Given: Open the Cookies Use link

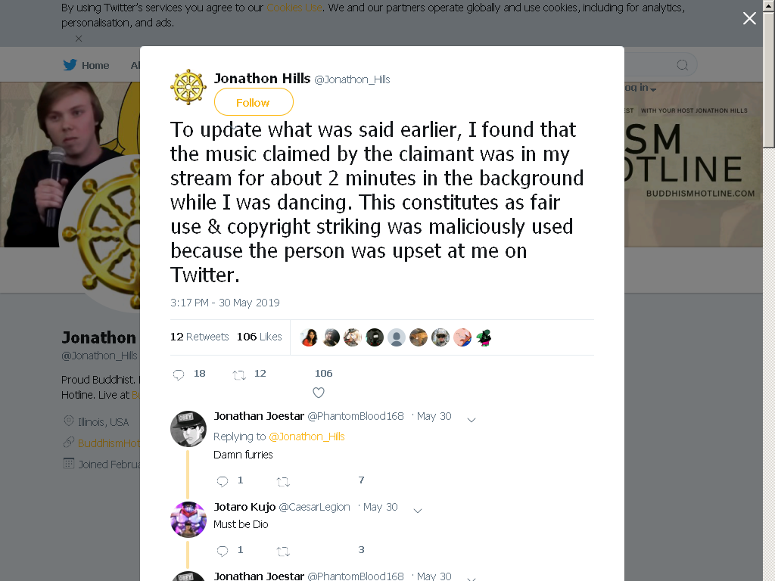Looking at the screenshot, I should (x=294, y=8).
